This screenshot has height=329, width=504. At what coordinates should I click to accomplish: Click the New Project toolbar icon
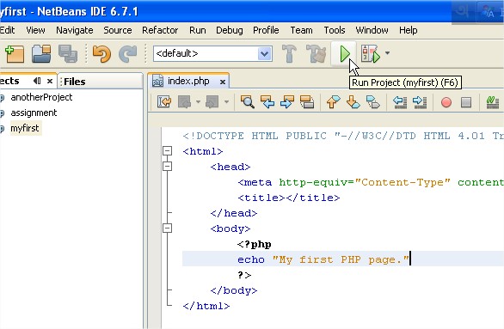[x=14, y=53]
